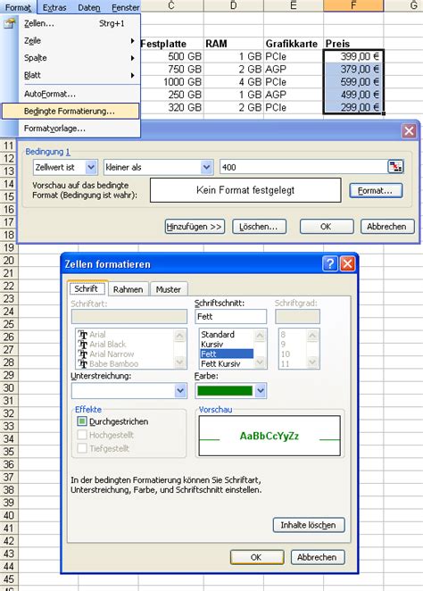Switch to the Schrift tab
The height and width of the screenshot is (591, 423).
[x=87, y=288]
